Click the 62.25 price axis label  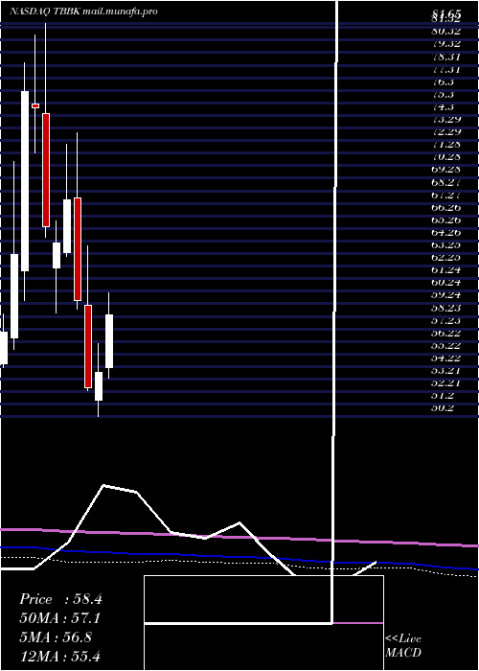pos(446,258)
